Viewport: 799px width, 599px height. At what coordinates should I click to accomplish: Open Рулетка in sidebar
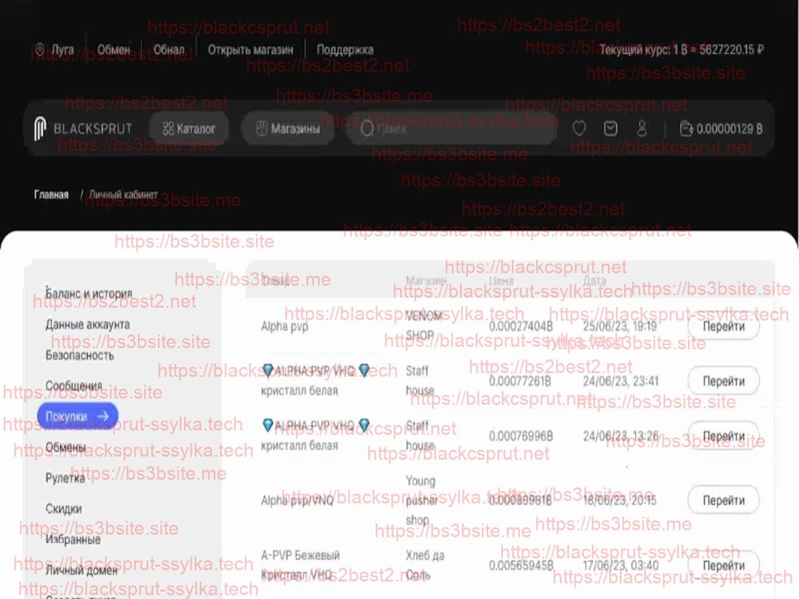click(64, 478)
